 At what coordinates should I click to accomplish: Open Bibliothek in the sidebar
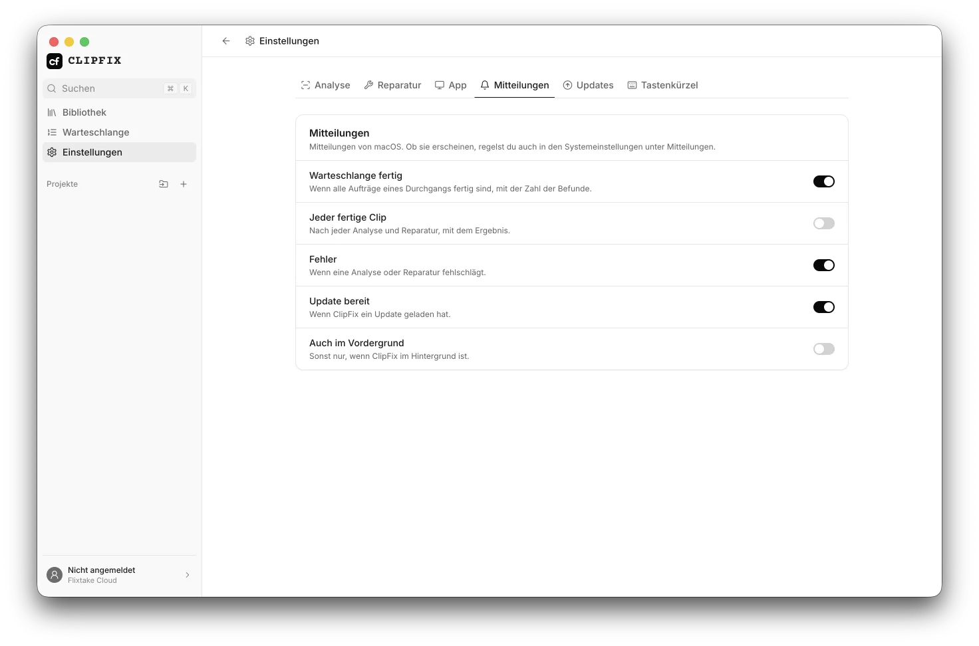click(119, 112)
